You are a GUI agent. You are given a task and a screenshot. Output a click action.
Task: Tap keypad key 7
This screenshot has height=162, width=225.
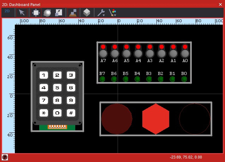coord(44,100)
